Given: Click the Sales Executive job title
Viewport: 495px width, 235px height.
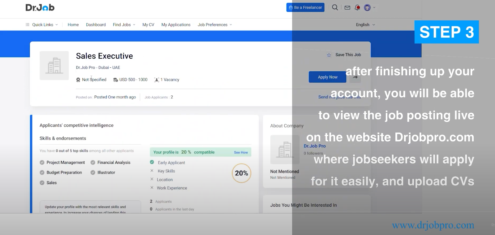Looking at the screenshot, I should 105,56.
